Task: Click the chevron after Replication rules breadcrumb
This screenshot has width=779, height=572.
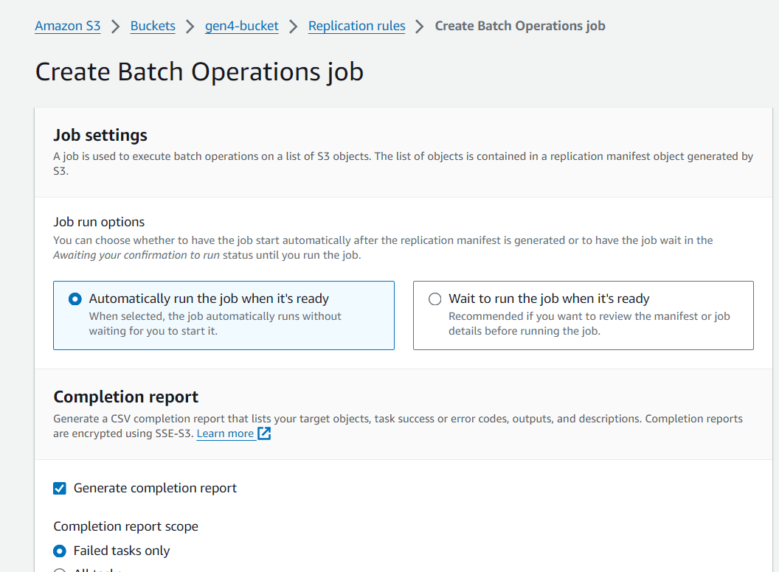Action: (x=420, y=27)
